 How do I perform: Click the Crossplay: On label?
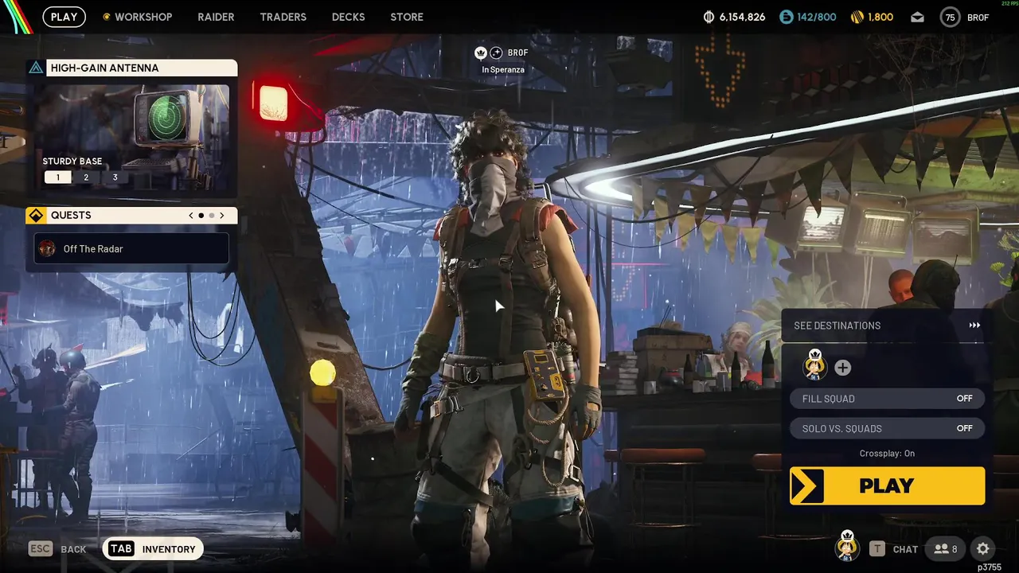click(x=887, y=454)
